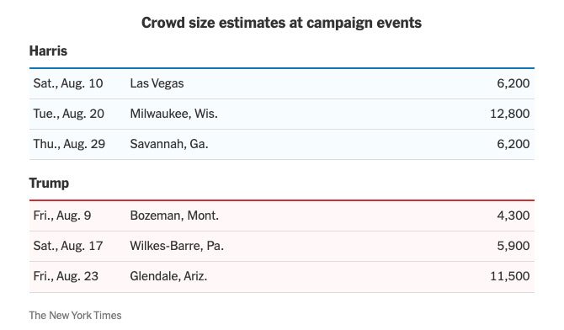Click the 4,300 crowd estimate
Image resolution: width=564 pixels, height=330 pixels.
pos(513,216)
